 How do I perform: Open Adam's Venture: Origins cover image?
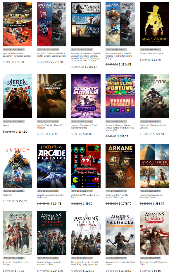pyautogui.click(x=154, y=24)
